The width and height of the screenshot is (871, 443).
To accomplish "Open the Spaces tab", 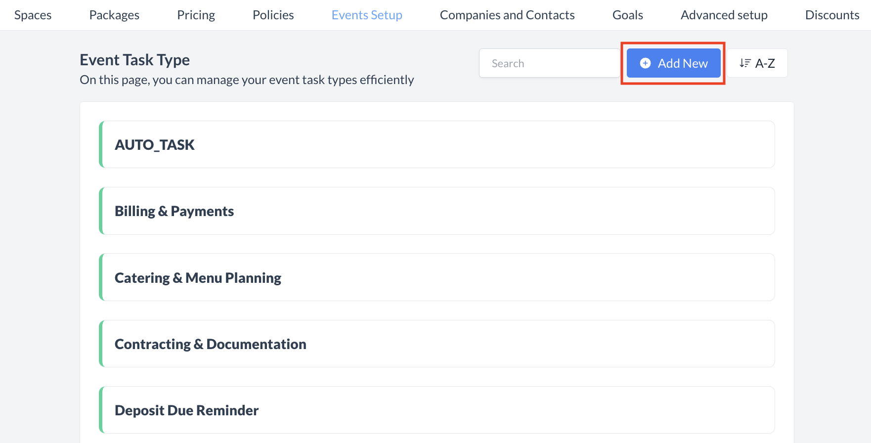I will pyautogui.click(x=33, y=15).
